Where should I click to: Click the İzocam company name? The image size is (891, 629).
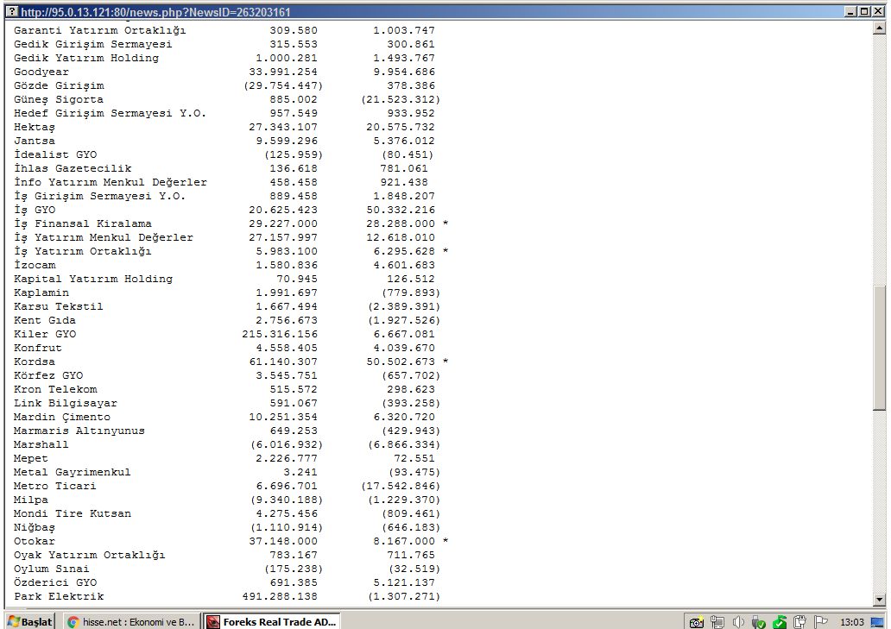pos(34,265)
